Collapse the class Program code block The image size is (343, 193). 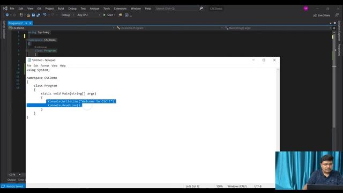27,50
